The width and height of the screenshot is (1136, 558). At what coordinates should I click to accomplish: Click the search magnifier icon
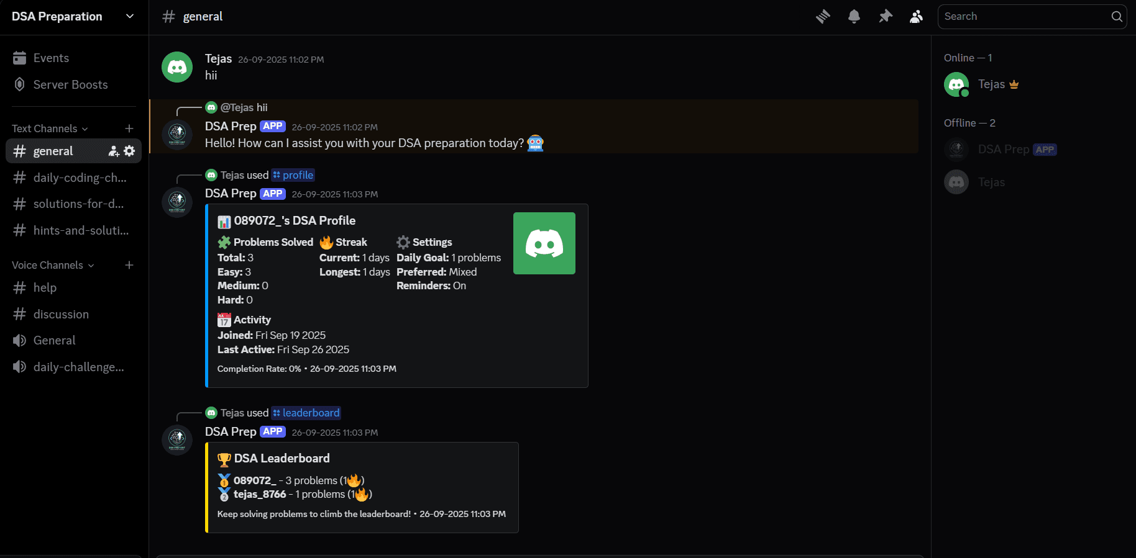pos(1117,17)
